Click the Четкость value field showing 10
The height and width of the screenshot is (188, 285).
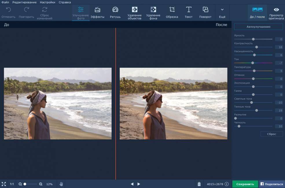click(x=279, y=126)
